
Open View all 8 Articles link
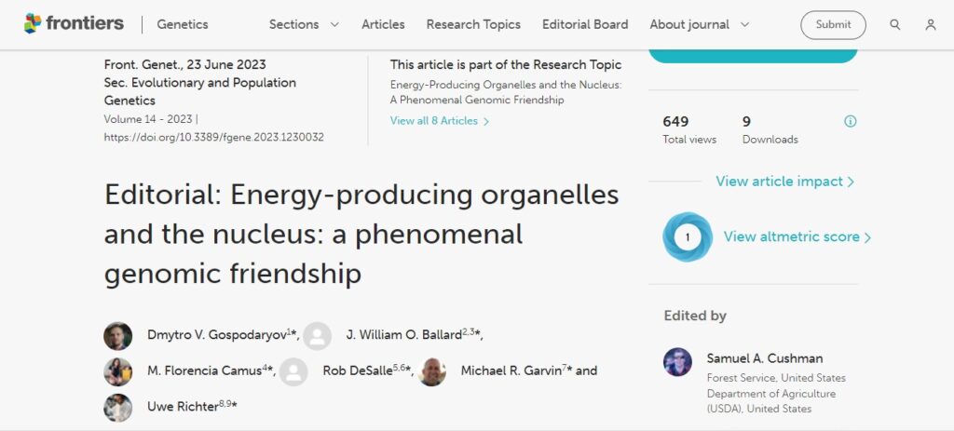coord(439,121)
